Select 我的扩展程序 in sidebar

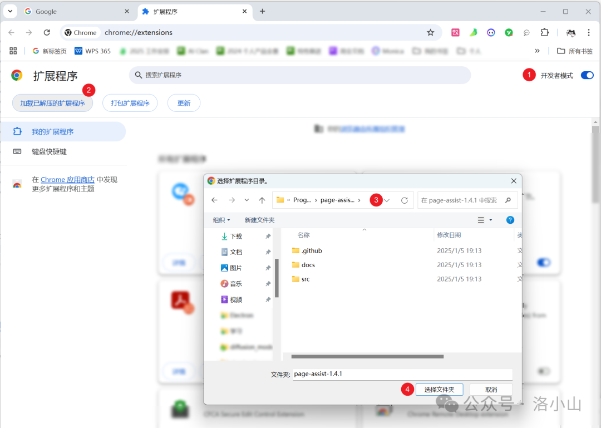[63, 131]
